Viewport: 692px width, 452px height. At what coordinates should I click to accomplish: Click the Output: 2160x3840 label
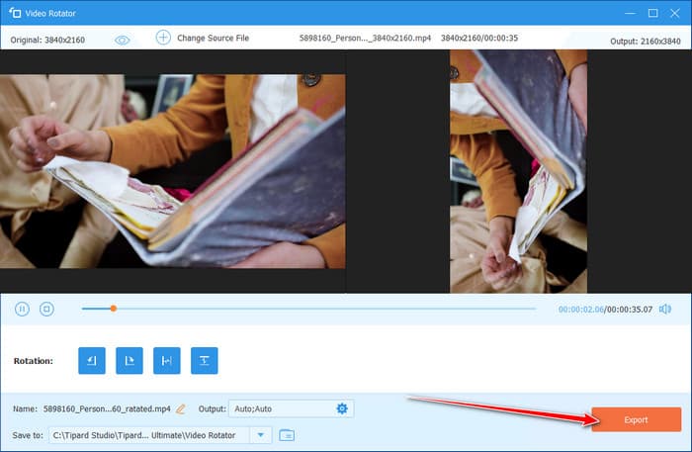point(646,42)
